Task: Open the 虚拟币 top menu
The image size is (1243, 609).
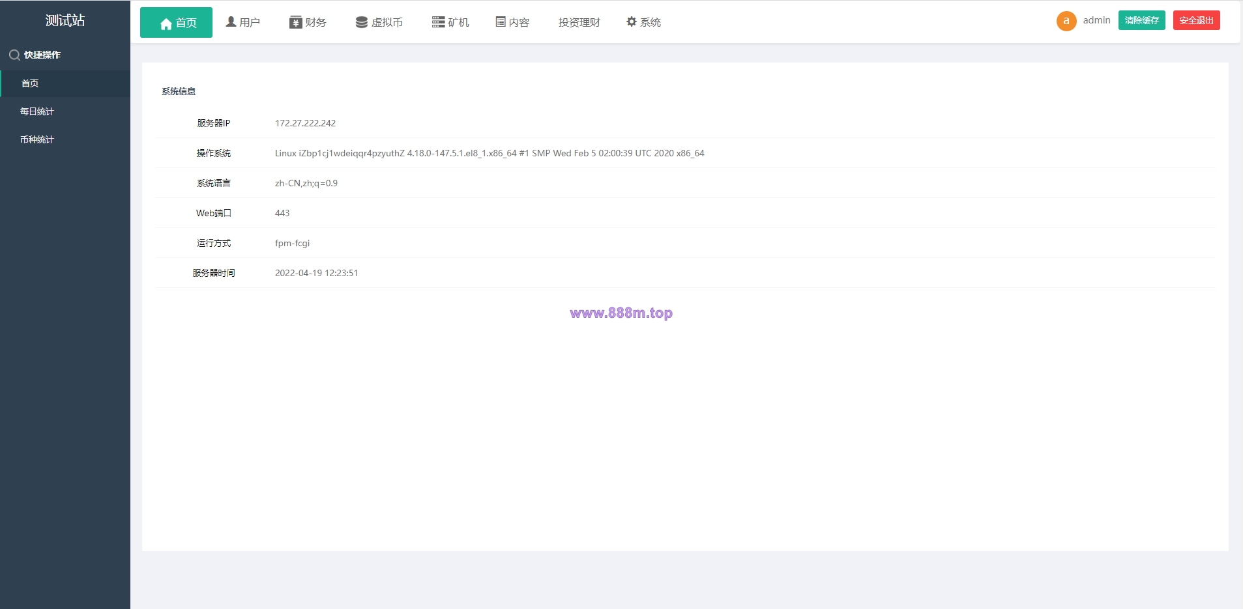Action: [x=379, y=22]
